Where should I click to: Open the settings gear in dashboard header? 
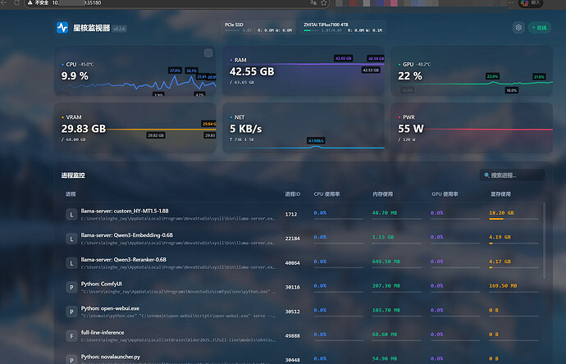pos(518,27)
